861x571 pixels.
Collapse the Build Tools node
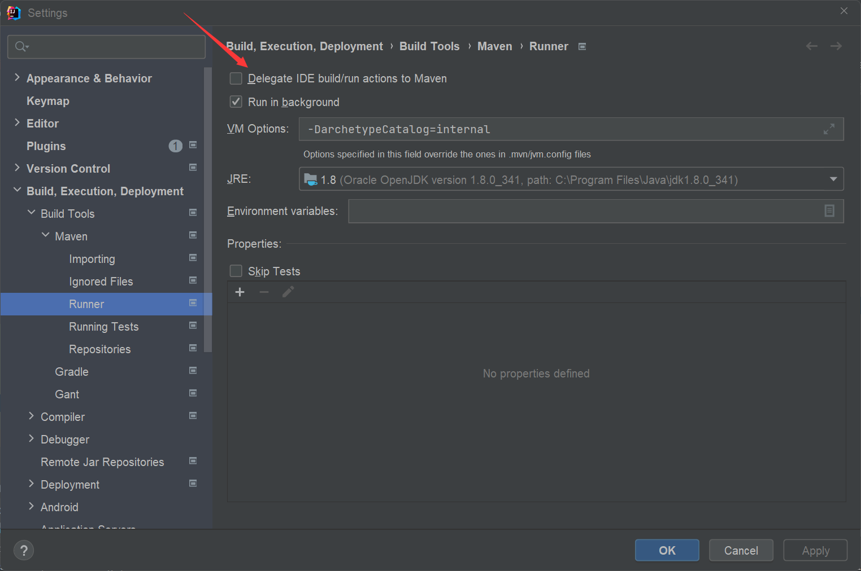[x=31, y=213]
